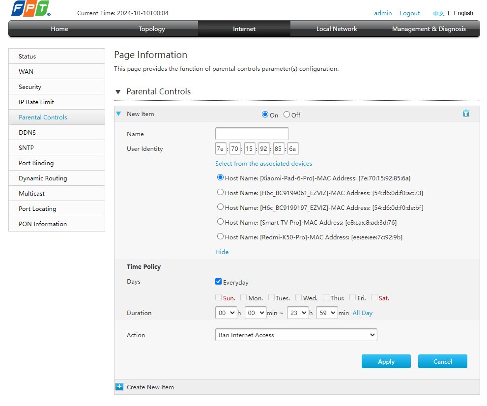This screenshot has height=406, width=487.
Task: Open the Topology tab
Action: coord(151,29)
